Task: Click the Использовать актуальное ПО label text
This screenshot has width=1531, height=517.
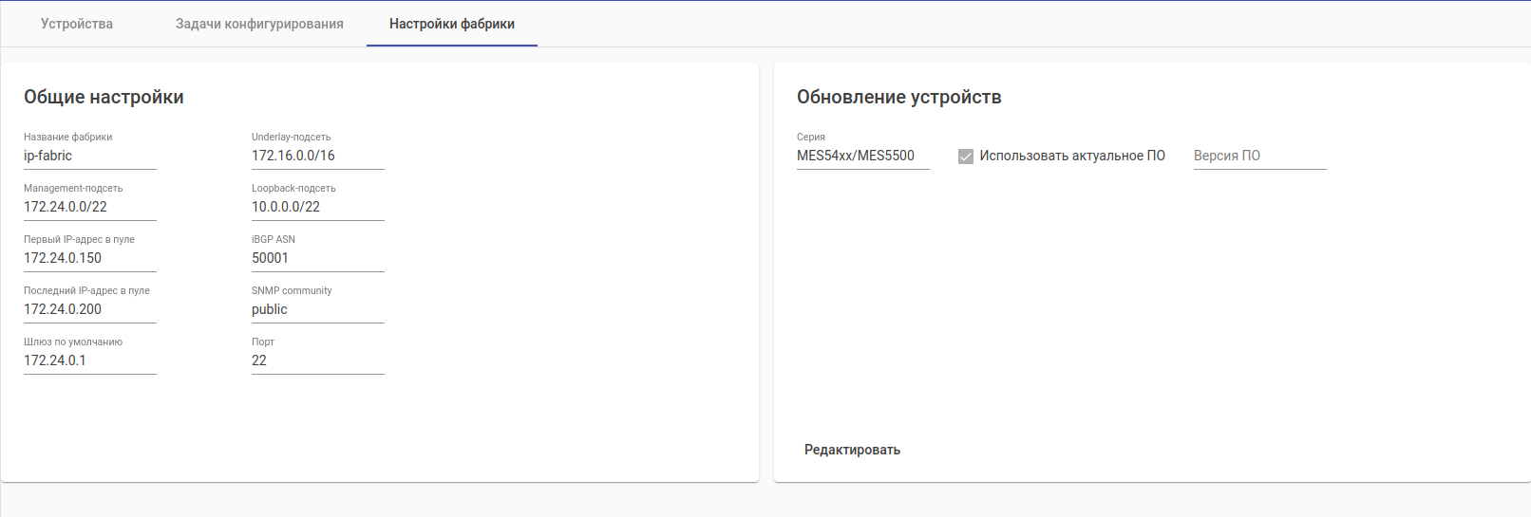Action: tap(1072, 156)
